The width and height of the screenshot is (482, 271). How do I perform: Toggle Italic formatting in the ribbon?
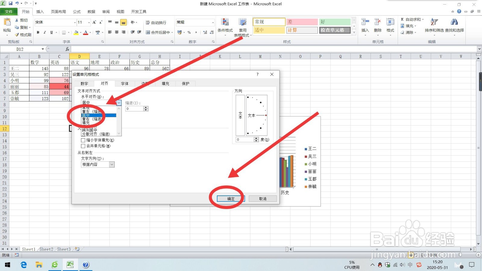[x=45, y=32]
